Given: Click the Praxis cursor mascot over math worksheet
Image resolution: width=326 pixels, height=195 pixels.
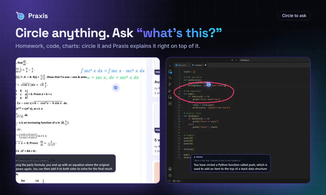Looking at the screenshot, I should click(116, 88).
